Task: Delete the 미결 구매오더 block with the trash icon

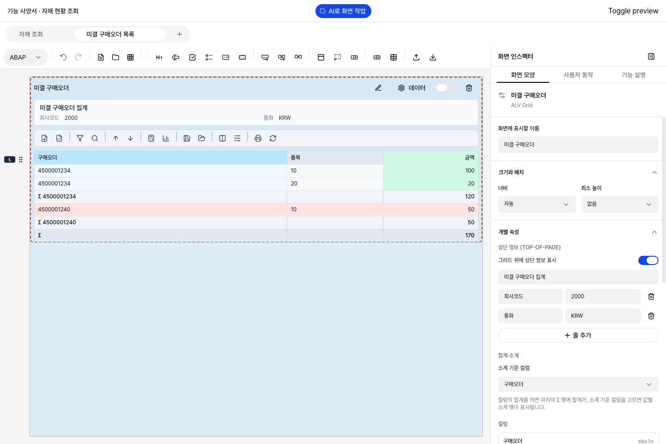Action: click(x=469, y=88)
